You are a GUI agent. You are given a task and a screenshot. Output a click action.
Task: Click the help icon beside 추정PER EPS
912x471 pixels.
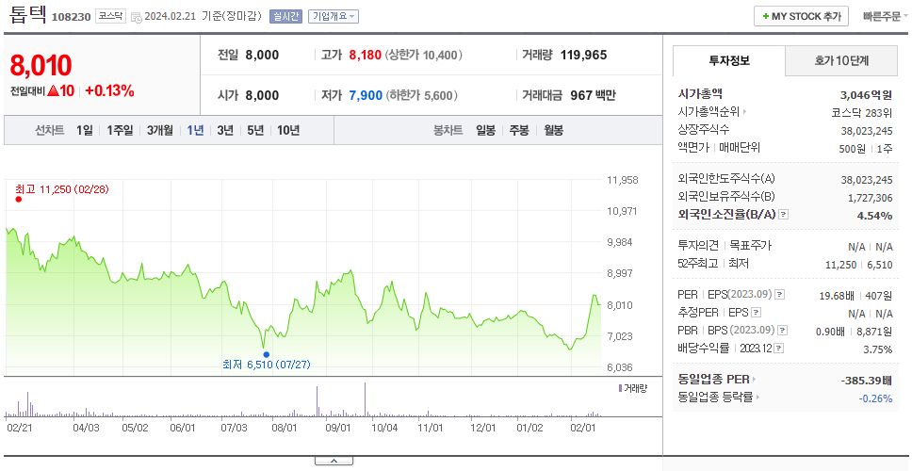(756, 313)
